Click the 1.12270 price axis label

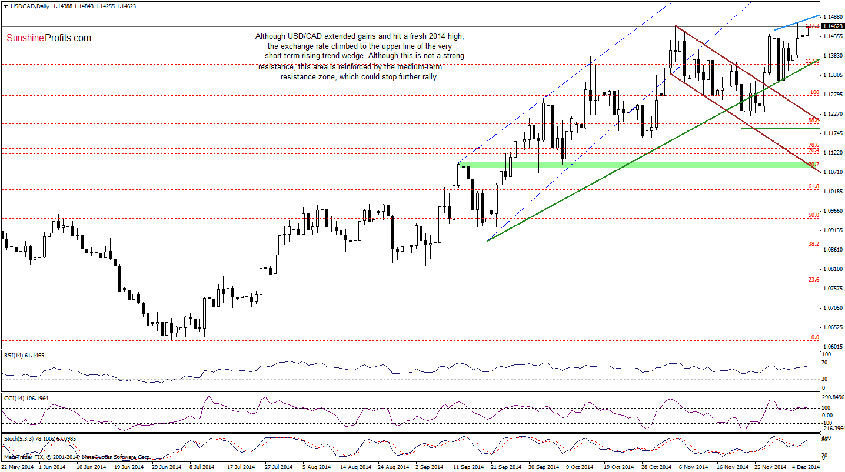click(x=833, y=114)
